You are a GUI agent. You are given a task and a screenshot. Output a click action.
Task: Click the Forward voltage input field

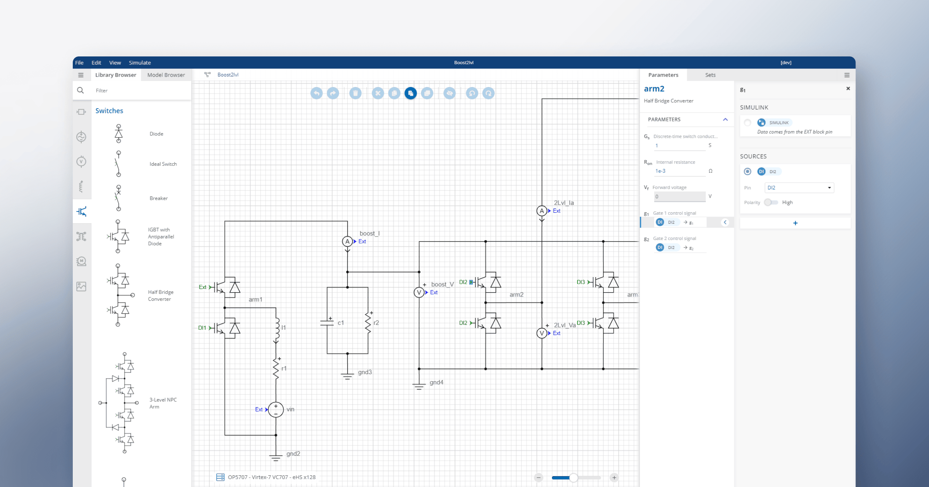click(679, 196)
